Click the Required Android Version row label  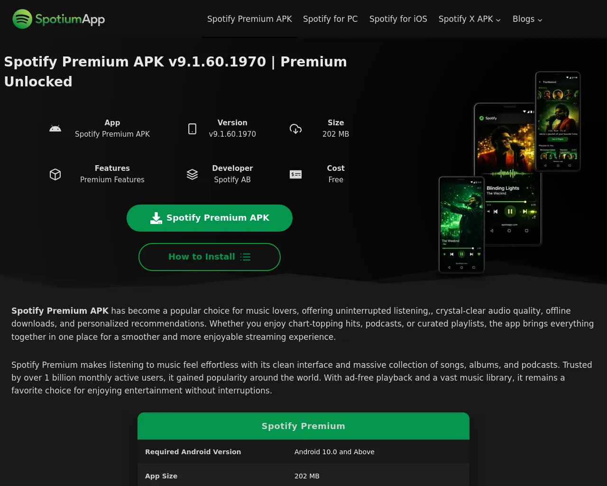193,452
